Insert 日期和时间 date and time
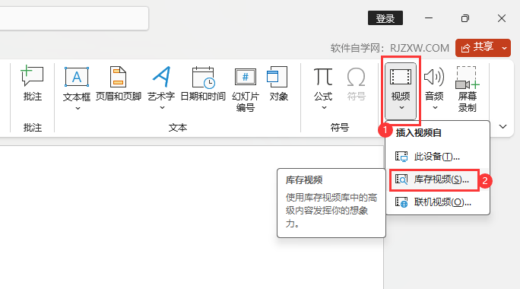The image size is (520, 289). point(203,84)
